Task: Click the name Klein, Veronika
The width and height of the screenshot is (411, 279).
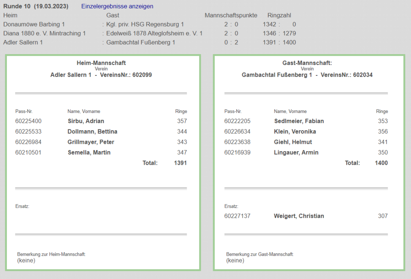Action: click(x=295, y=131)
